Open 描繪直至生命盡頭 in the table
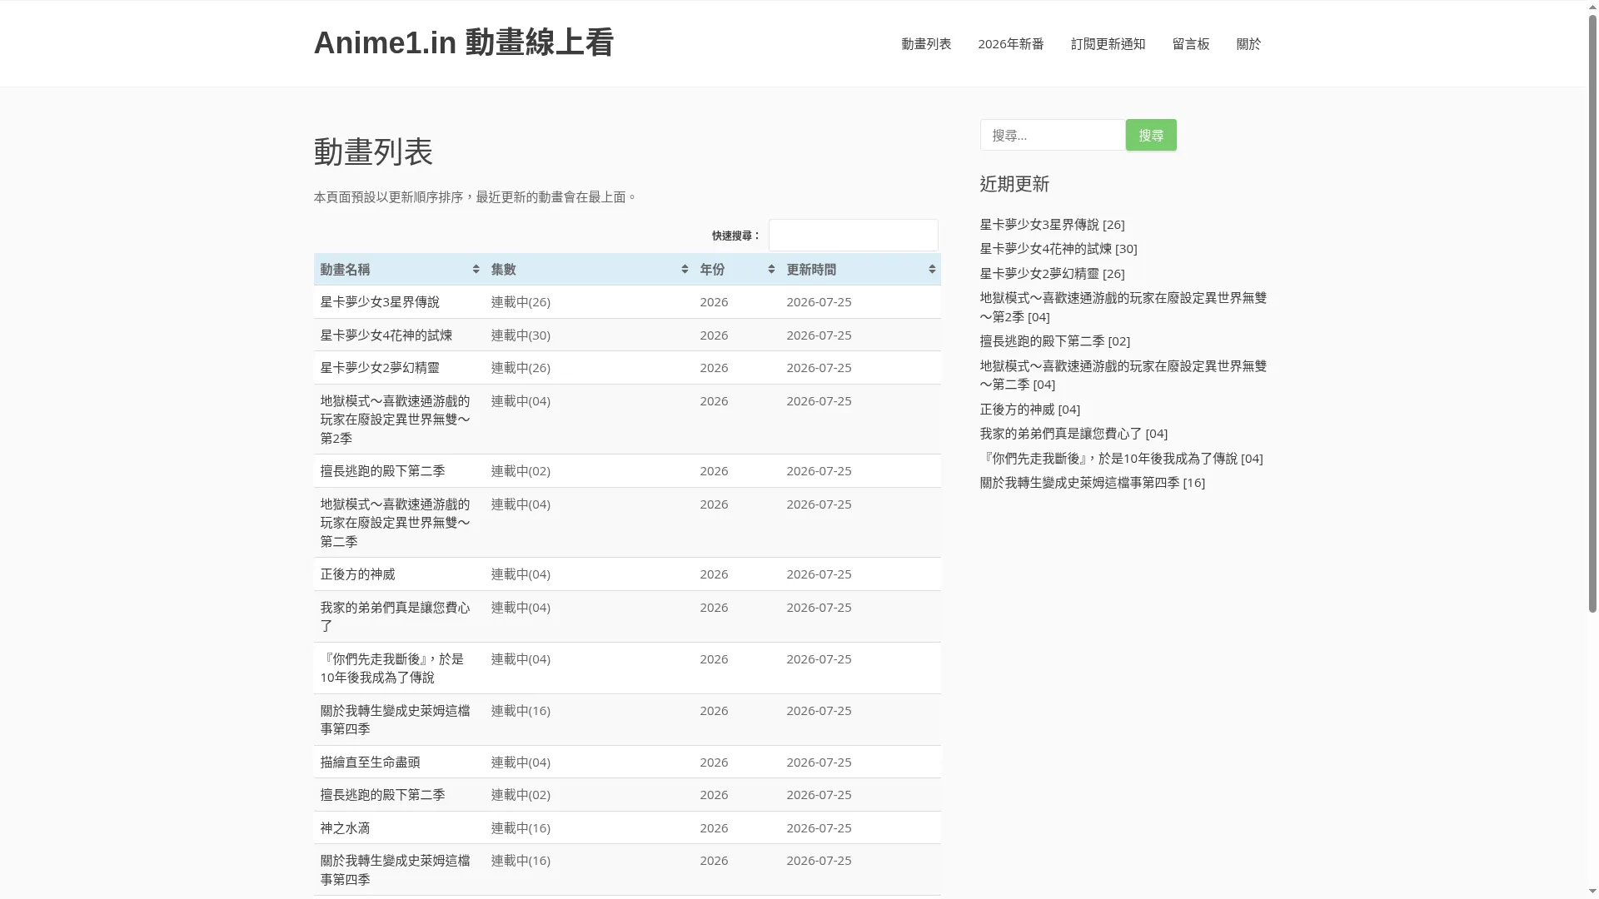 (x=371, y=762)
